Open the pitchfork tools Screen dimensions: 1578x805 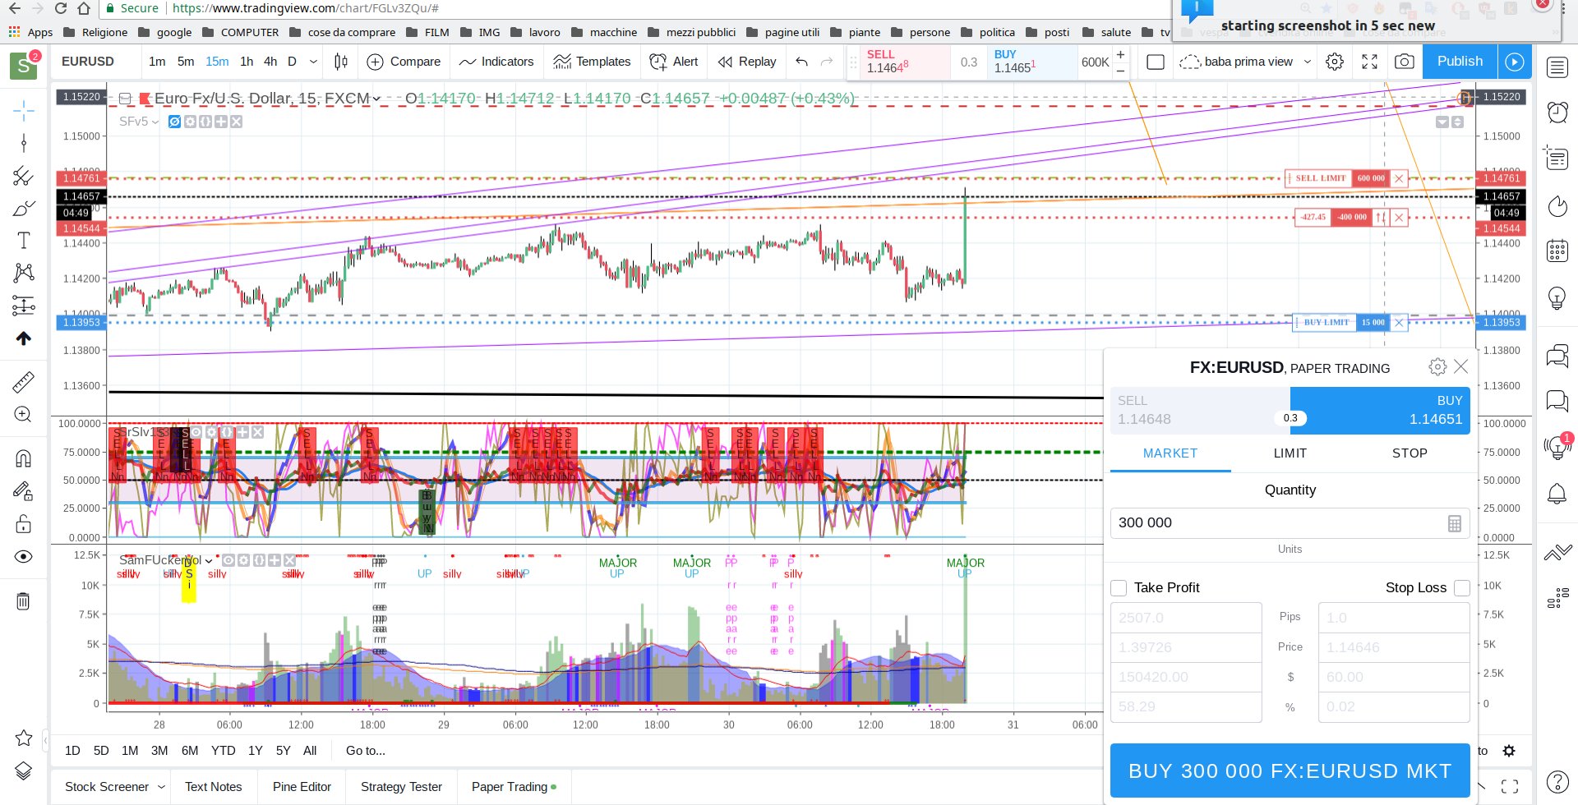pos(24,176)
